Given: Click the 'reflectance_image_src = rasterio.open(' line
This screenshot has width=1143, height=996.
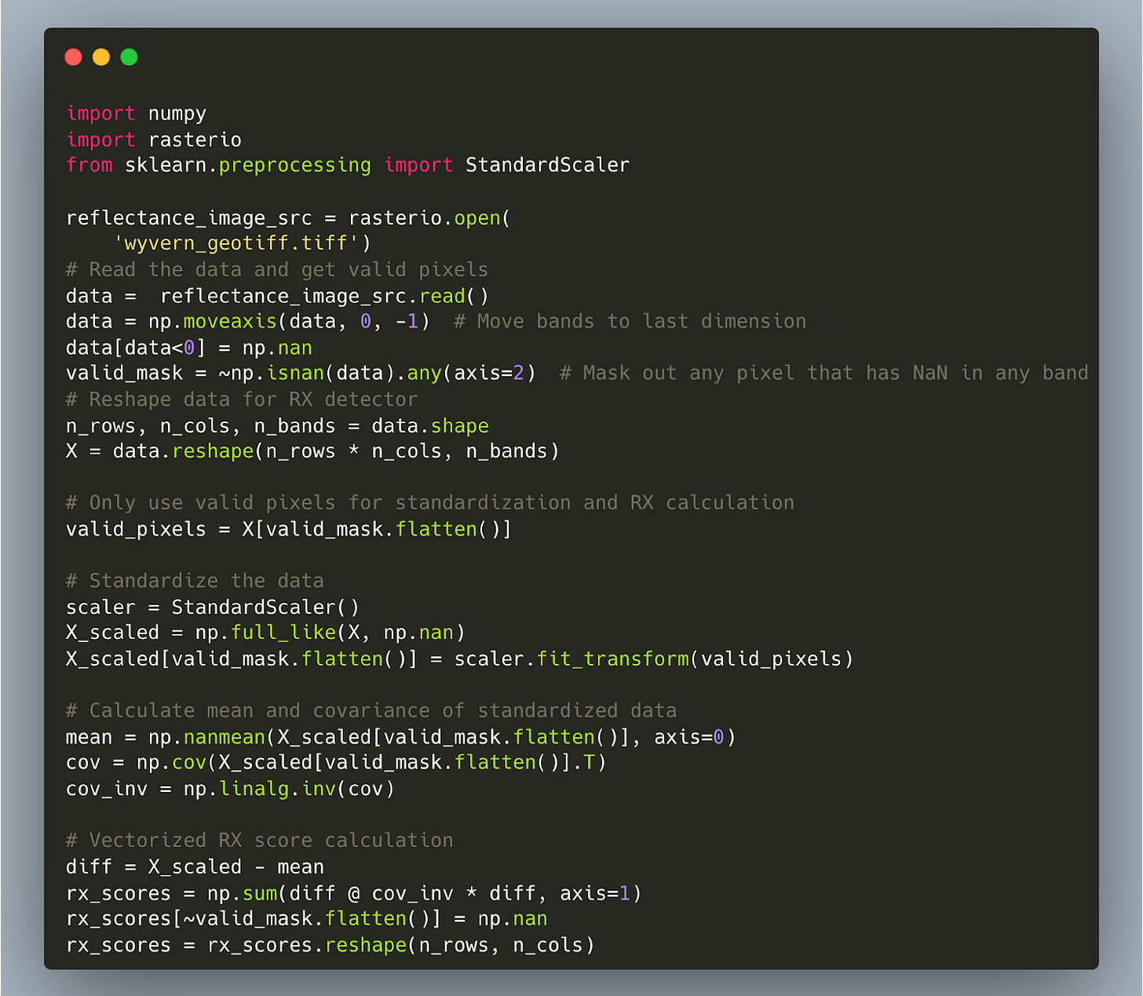Looking at the screenshot, I should 288,218.
